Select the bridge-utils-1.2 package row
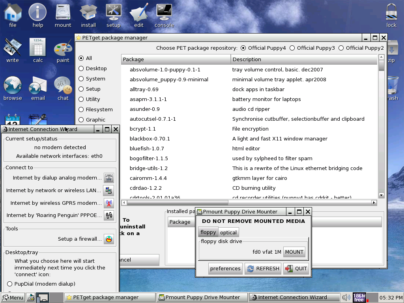The image size is (404, 303). click(249, 168)
